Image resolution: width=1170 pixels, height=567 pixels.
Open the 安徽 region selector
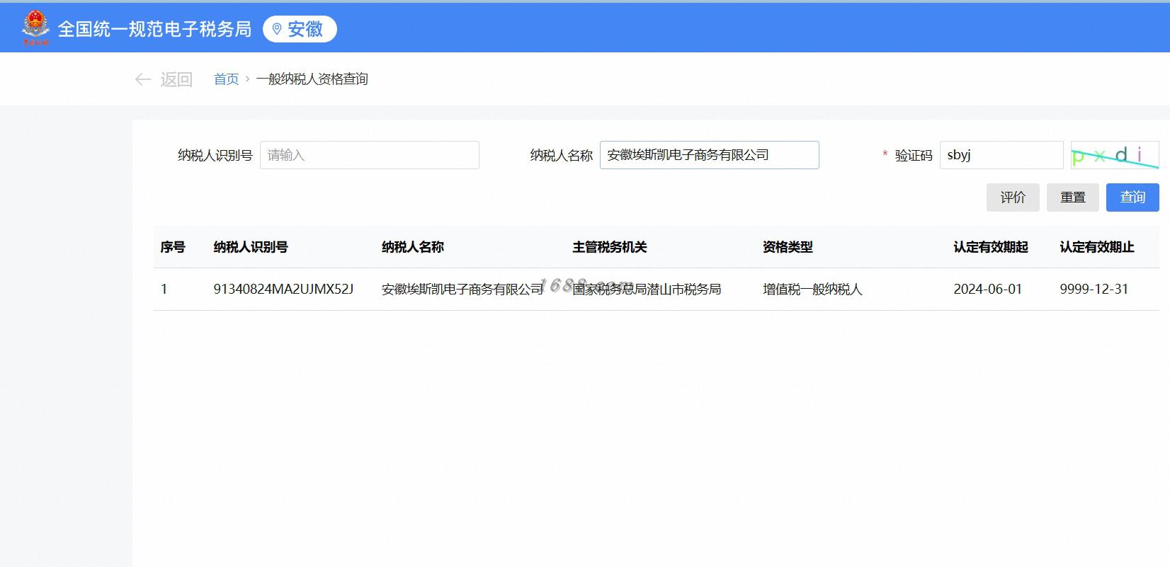(300, 29)
